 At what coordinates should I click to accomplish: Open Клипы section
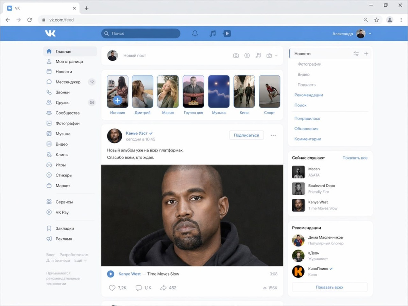(70, 154)
